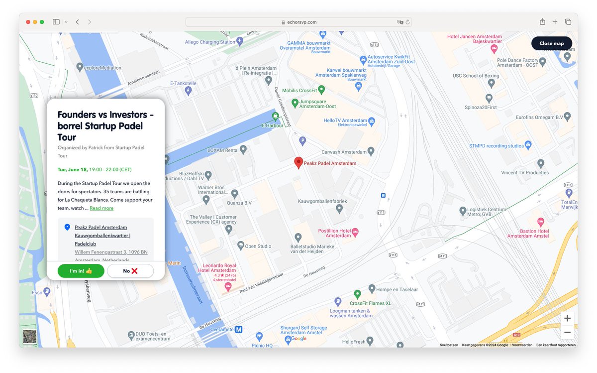Zoom in the map with plus button
597x373 pixels.
click(567, 318)
